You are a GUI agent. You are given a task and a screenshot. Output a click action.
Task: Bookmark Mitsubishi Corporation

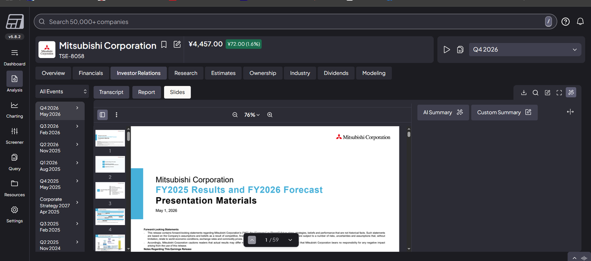[164, 45]
